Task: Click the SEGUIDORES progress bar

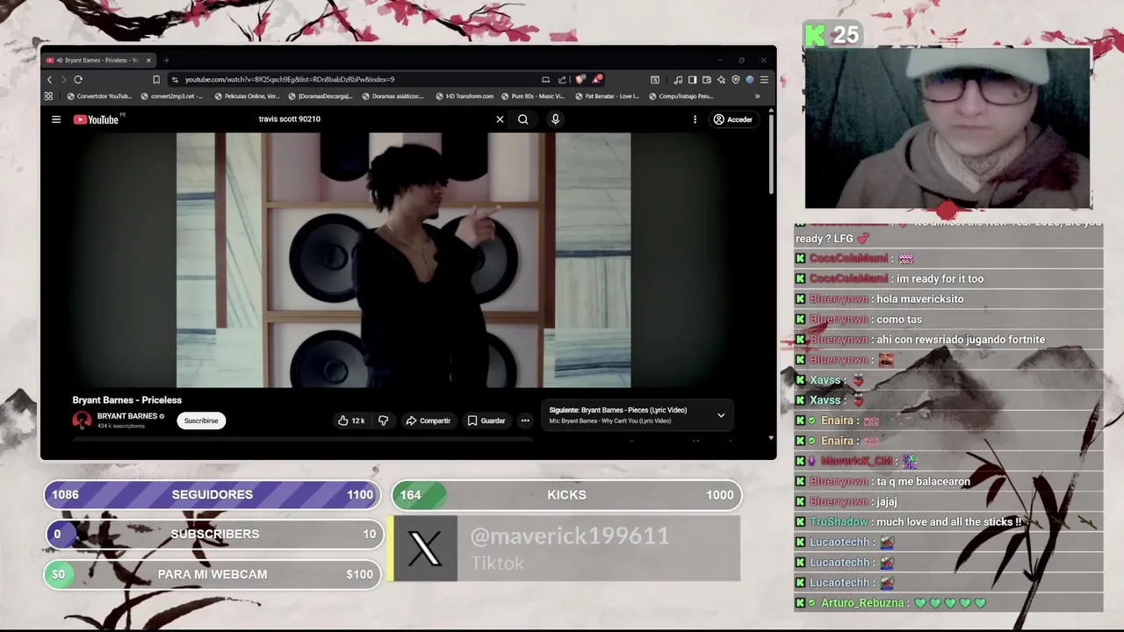Action: tap(213, 495)
